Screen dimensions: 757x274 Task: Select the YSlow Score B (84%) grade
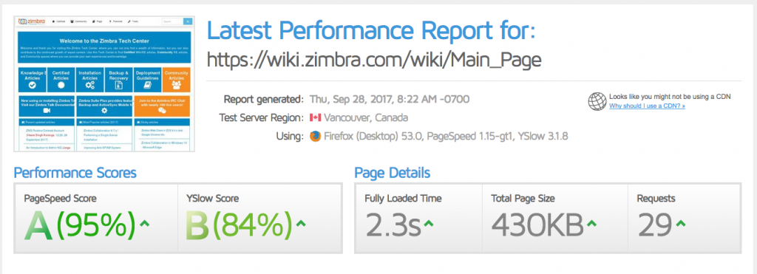pos(240,226)
